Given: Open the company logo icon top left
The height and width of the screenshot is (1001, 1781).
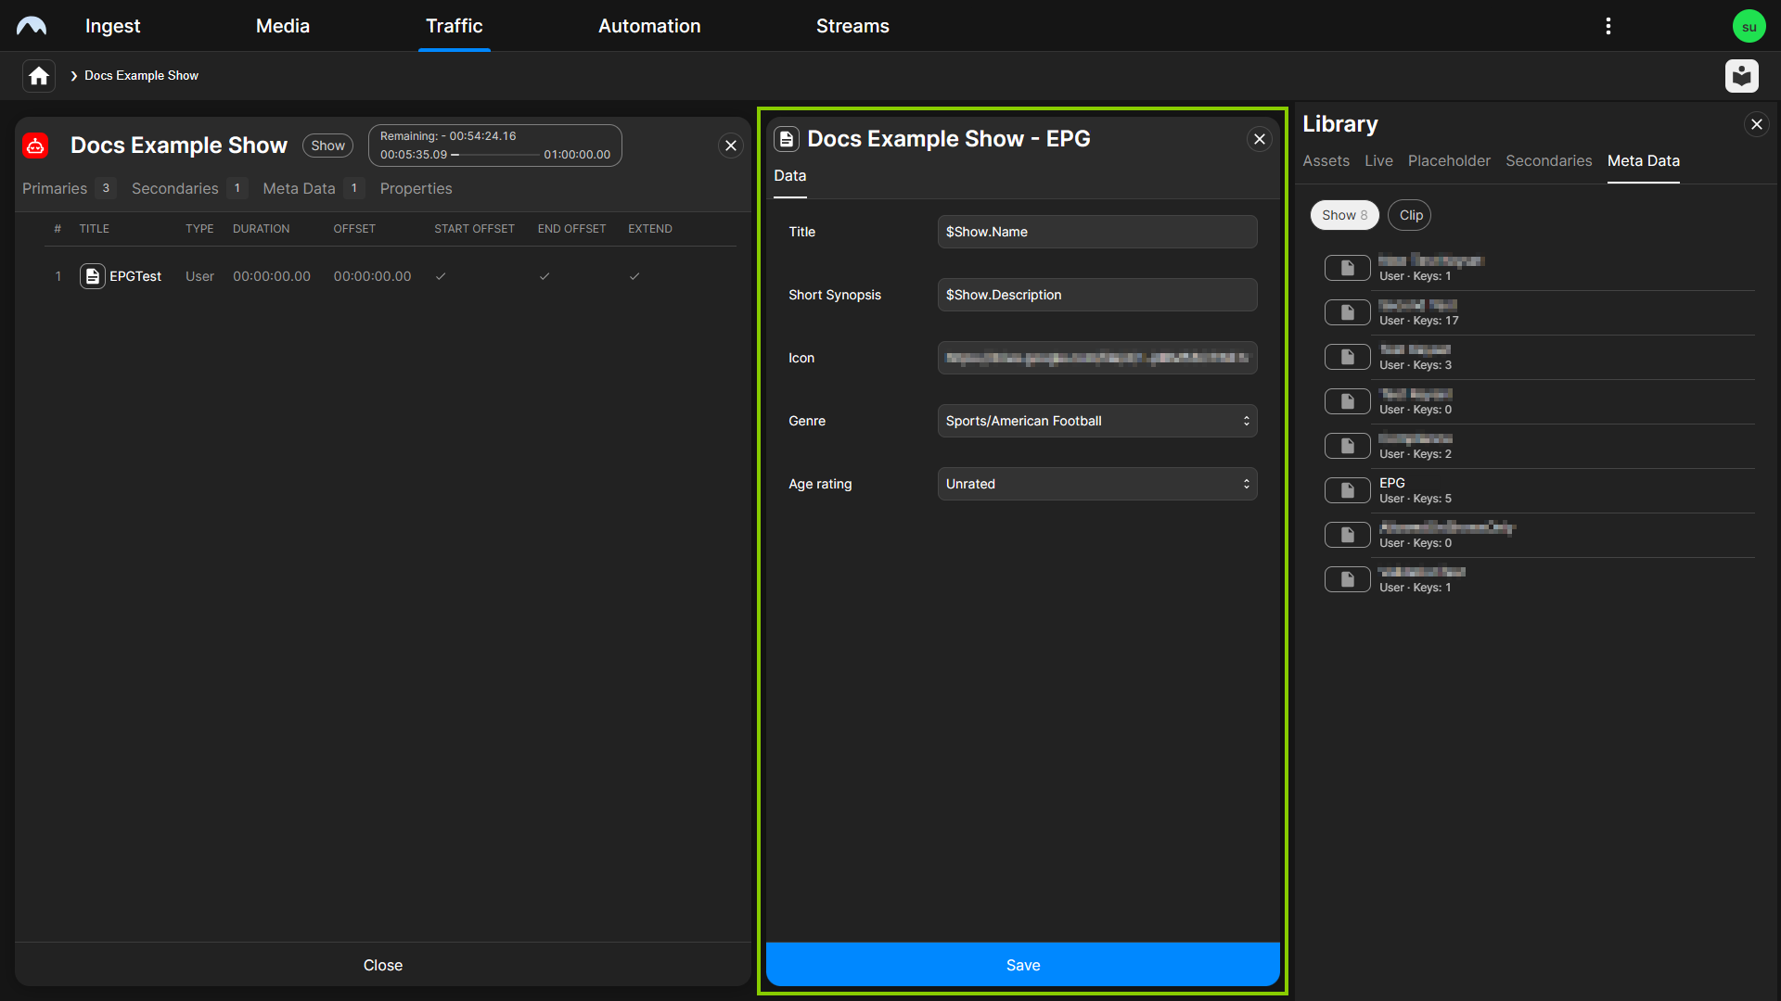Looking at the screenshot, I should tap(32, 25).
